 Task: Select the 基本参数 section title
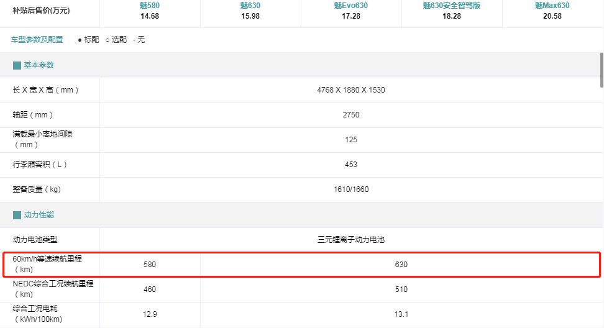(x=39, y=65)
